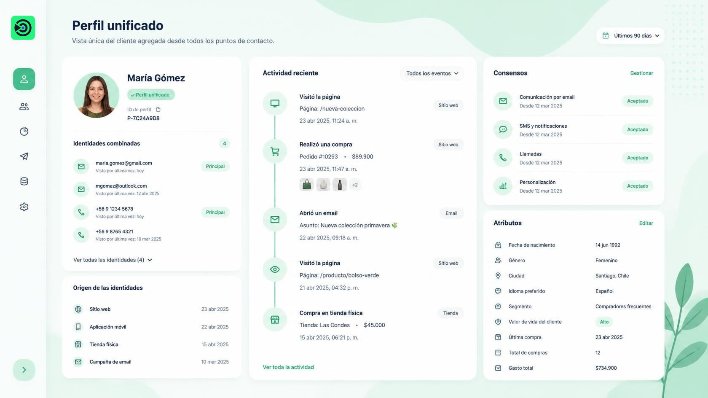Expand Ver todas las identidades (4)
This screenshot has height=398, width=708.
point(113,260)
